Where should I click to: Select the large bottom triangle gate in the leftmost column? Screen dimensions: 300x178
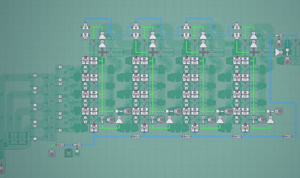119,120
